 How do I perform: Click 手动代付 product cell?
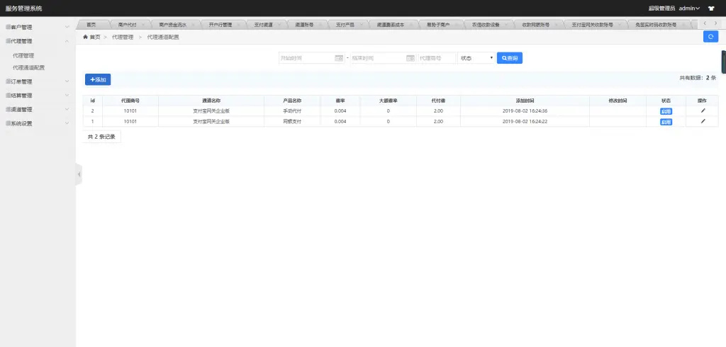[292, 111]
